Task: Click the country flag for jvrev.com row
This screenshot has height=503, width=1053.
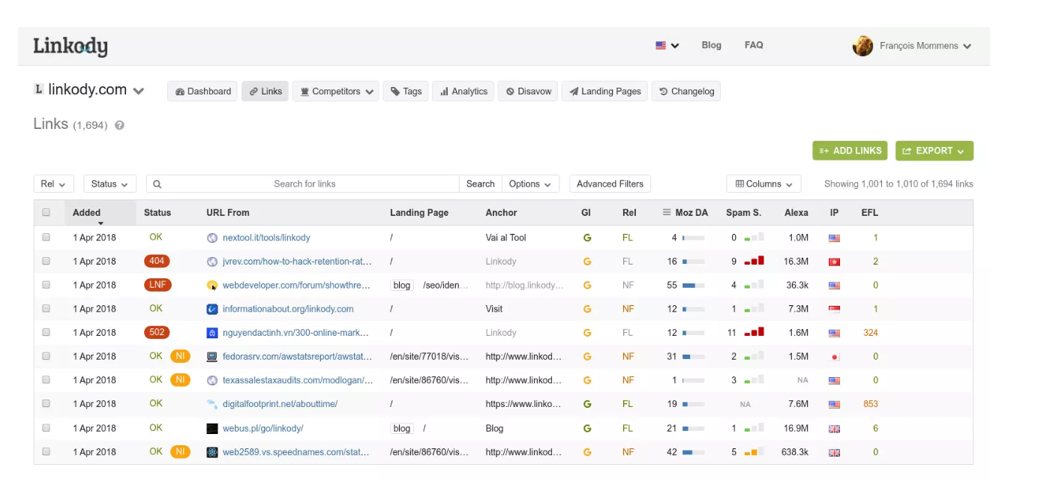Action: tap(834, 262)
